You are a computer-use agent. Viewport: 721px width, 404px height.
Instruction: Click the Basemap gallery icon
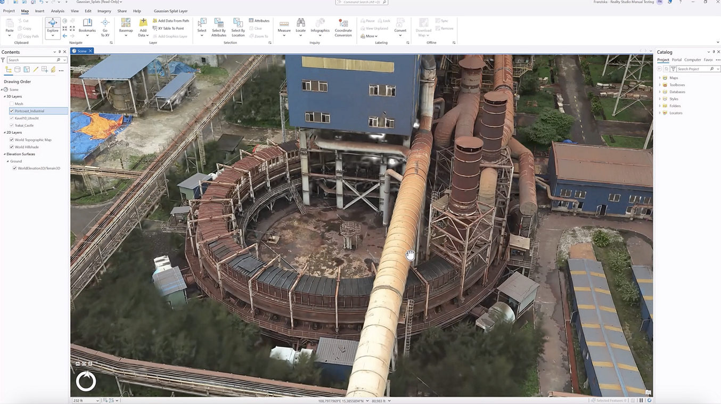[x=126, y=23]
